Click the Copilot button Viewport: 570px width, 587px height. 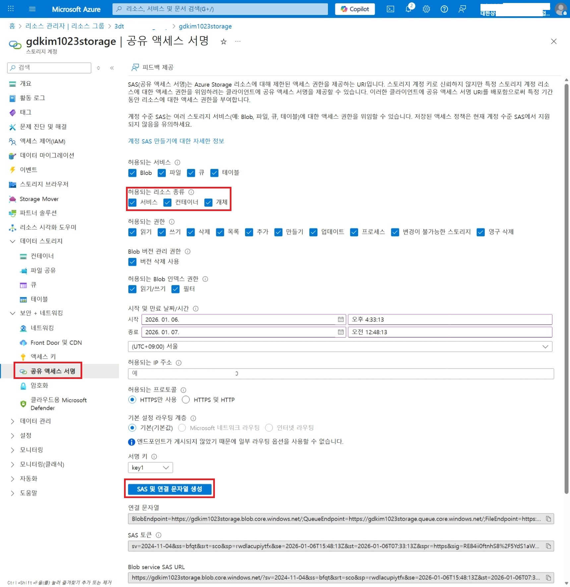coord(355,9)
